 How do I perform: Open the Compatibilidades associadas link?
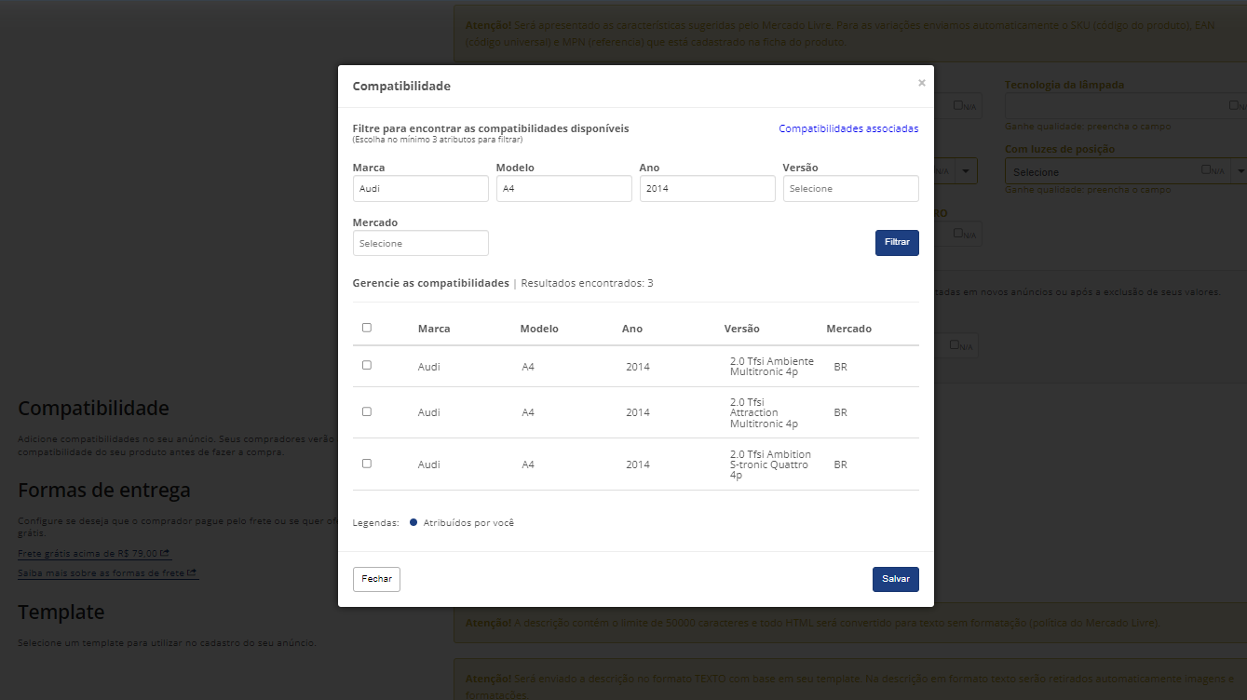click(848, 128)
